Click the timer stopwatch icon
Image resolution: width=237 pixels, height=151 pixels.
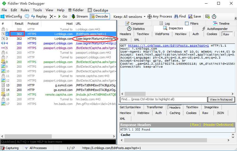(x=214, y=16)
